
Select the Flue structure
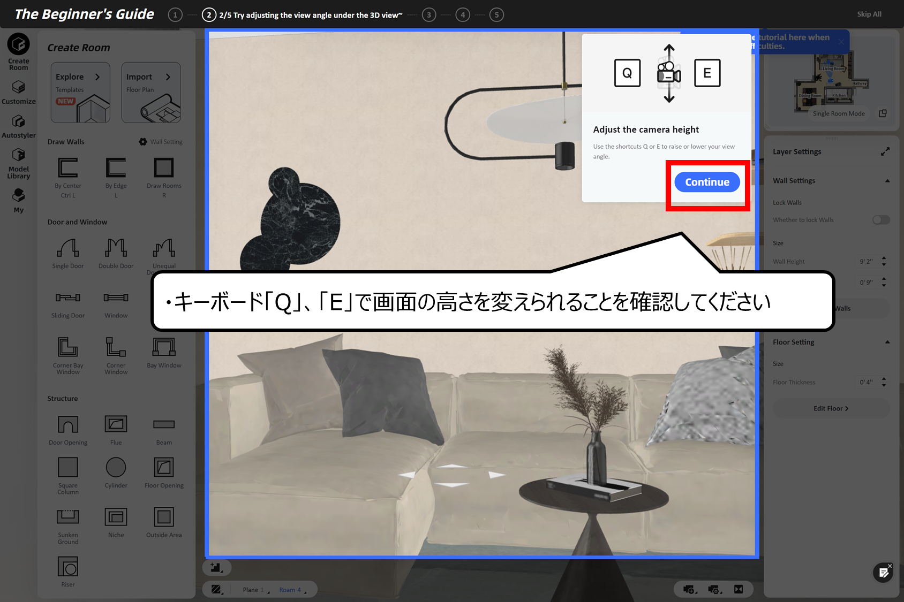click(116, 430)
